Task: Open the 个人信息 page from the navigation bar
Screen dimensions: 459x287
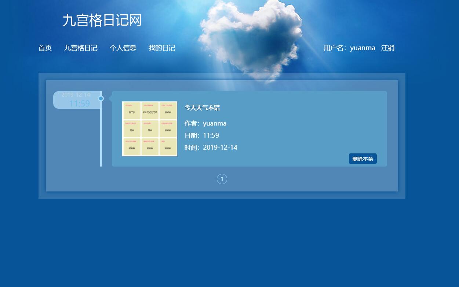Action: (x=123, y=48)
